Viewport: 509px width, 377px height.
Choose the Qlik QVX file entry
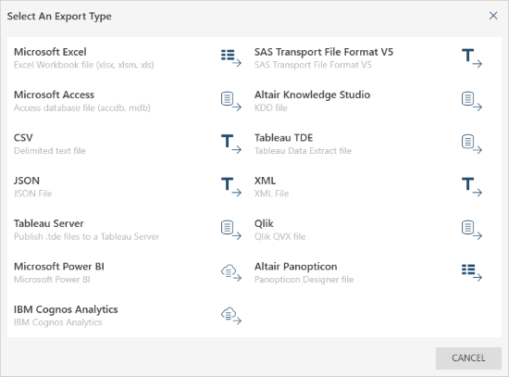[x=368, y=230]
